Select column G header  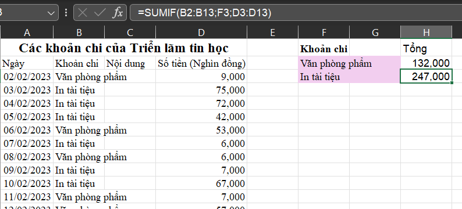click(375, 33)
